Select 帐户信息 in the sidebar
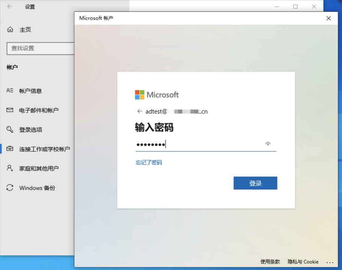The width and height of the screenshot is (342, 270). coord(30,91)
